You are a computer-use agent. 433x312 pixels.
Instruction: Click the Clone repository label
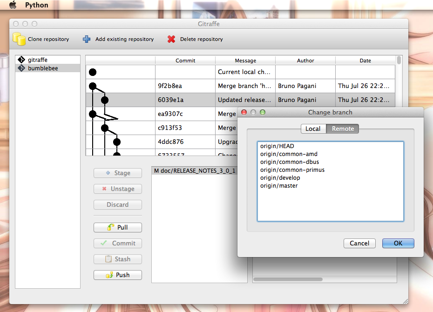pyautogui.click(x=48, y=39)
